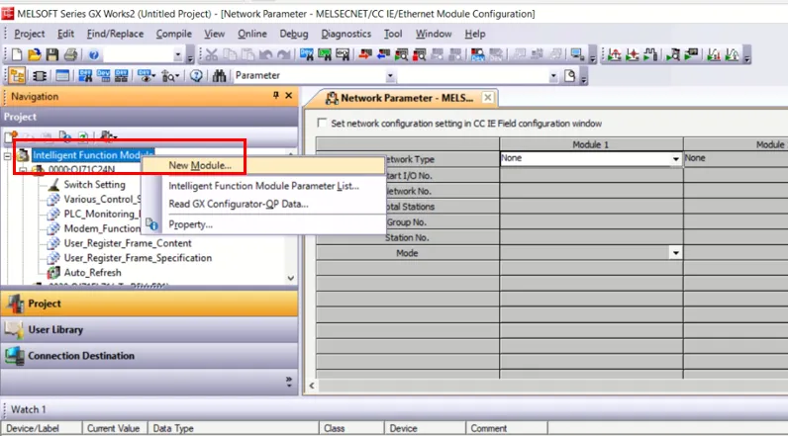This screenshot has height=436, width=788.
Task: Switch to Network Parameter tab
Action: (x=400, y=98)
